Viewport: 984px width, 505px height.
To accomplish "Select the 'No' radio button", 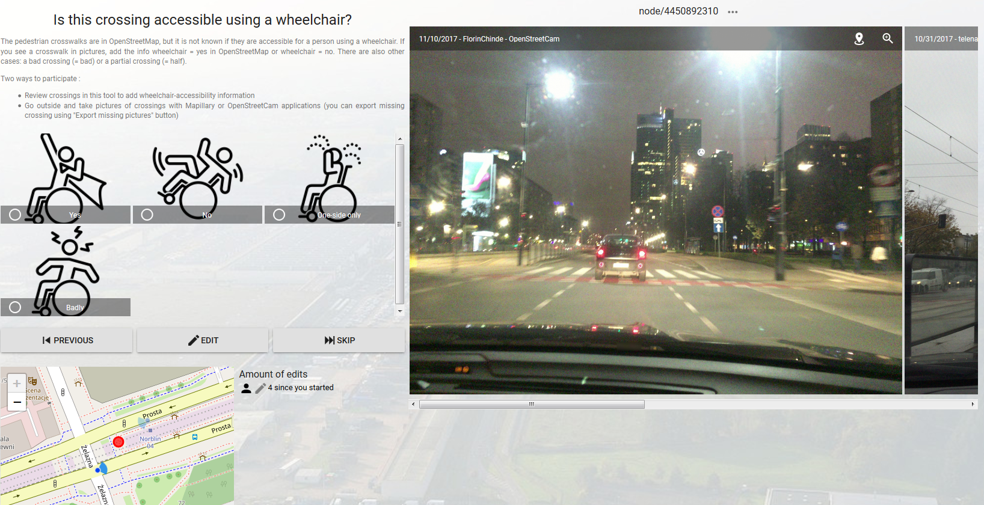I will pos(147,215).
